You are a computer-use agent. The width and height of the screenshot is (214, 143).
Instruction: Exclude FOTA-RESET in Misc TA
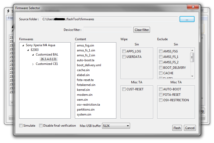click(x=161, y=95)
